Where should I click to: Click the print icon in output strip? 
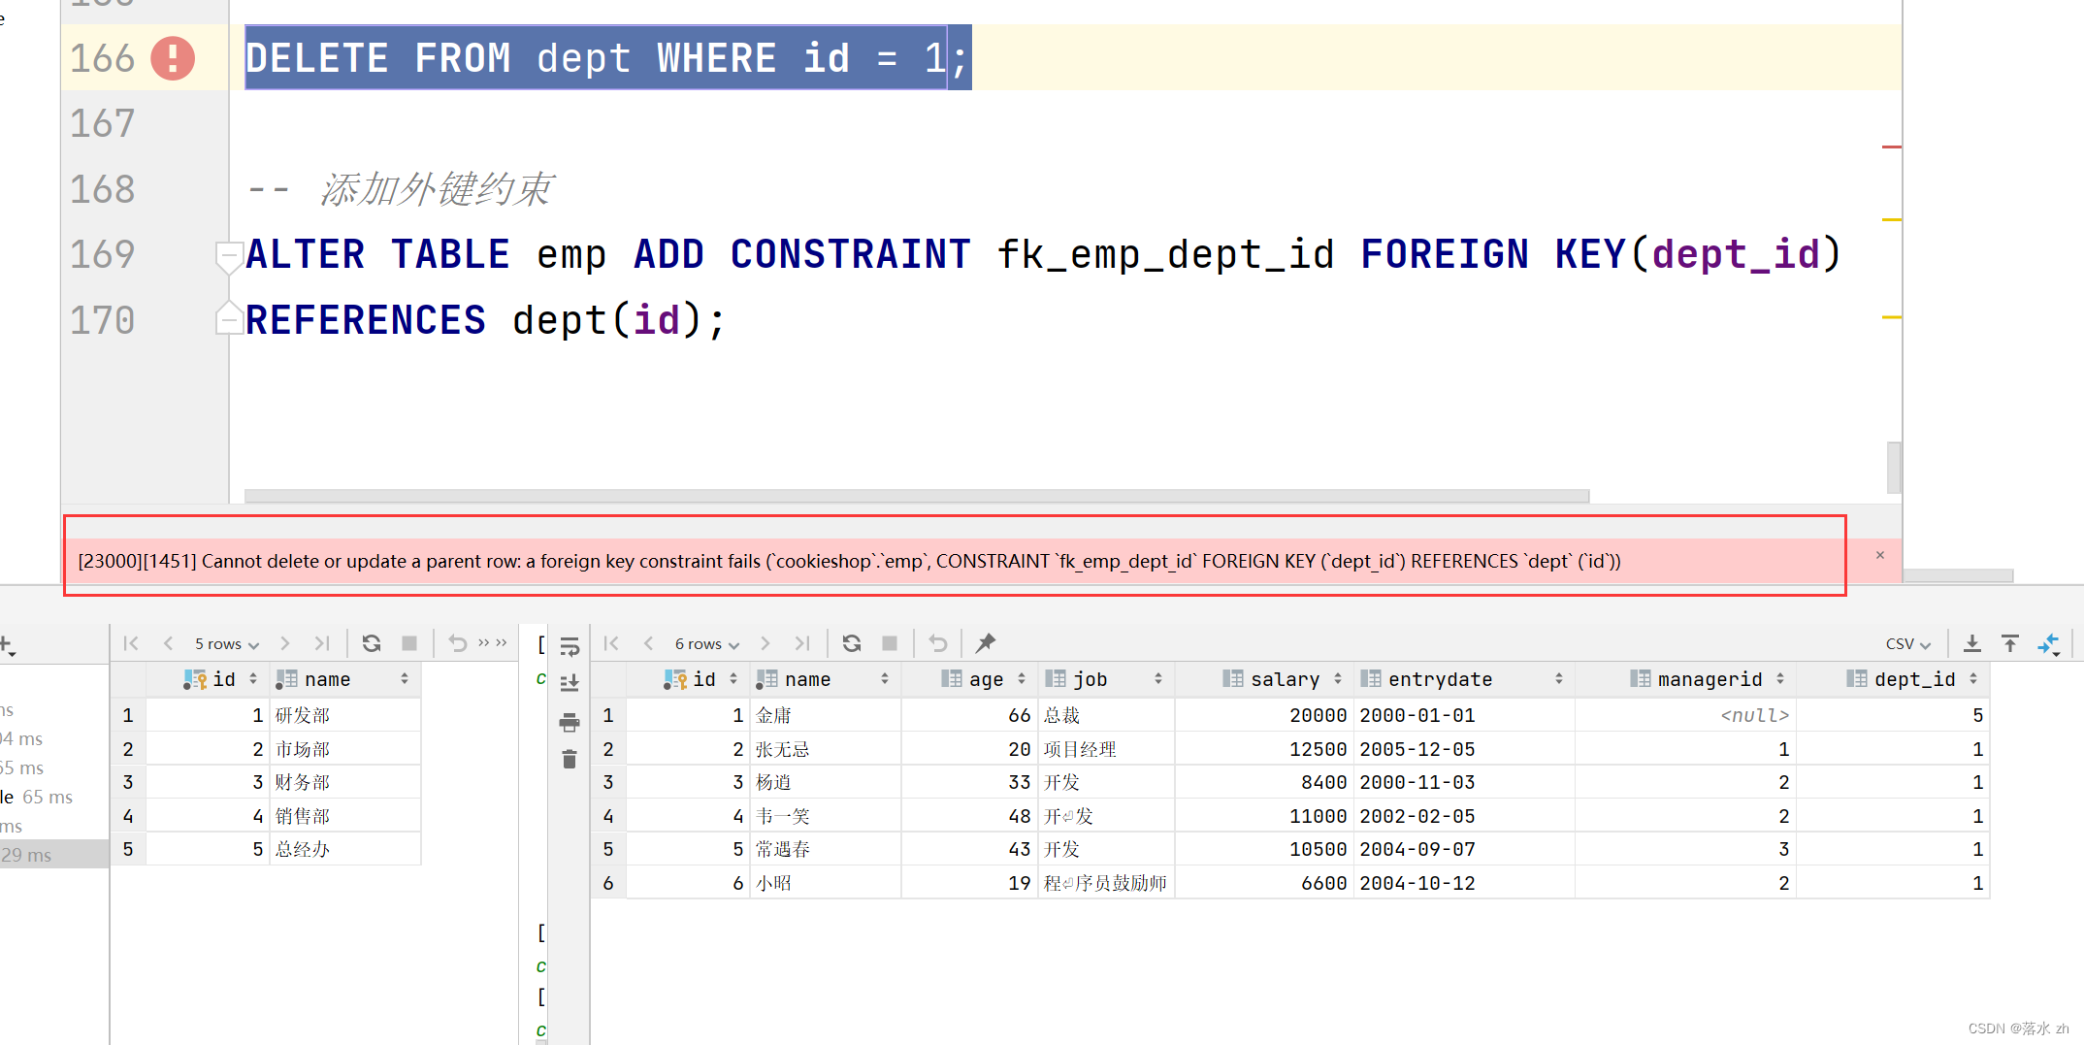[570, 722]
